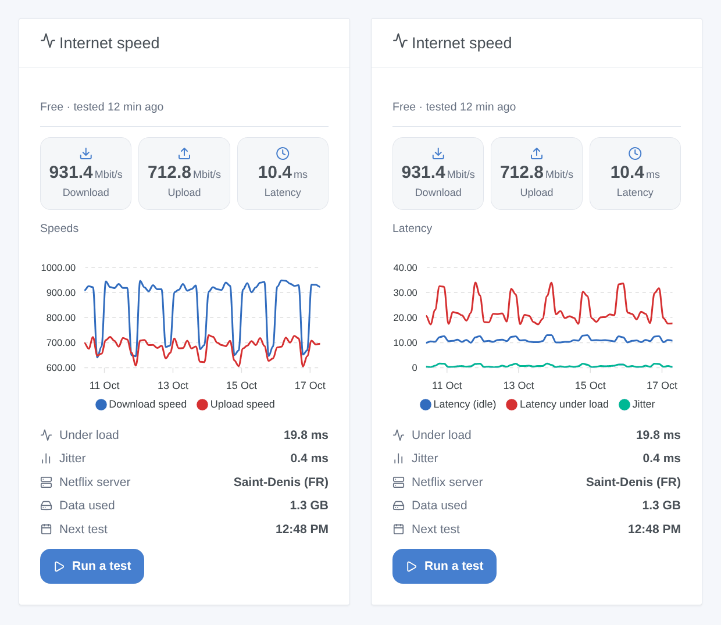Click '12:48 PM' Next test value, right card
This screenshot has height=625, width=721.
(x=654, y=529)
